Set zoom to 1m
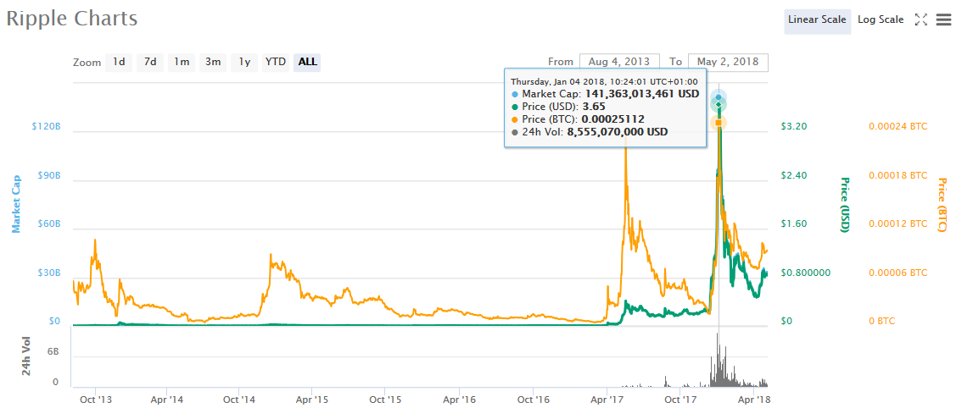This screenshot has width=962, height=408. pyautogui.click(x=182, y=62)
